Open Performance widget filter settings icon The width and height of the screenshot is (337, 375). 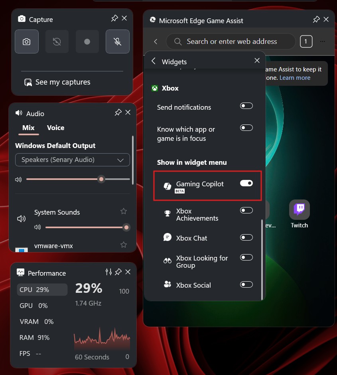[108, 272]
